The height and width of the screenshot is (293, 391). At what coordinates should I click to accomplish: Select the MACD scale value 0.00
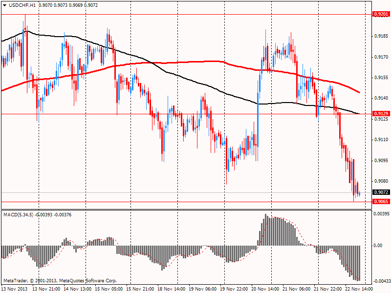click(378, 246)
